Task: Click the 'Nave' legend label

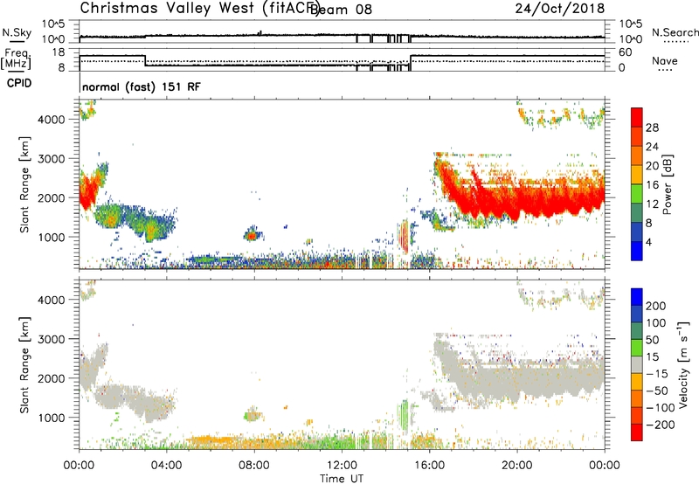Action: click(665, 60)
